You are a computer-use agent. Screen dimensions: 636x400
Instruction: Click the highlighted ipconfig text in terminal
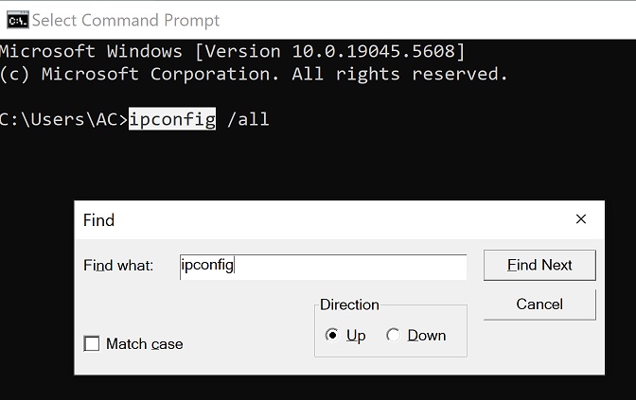[171, 119]
